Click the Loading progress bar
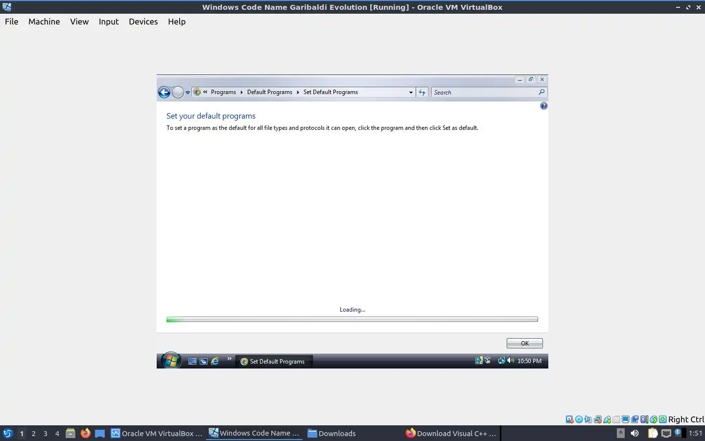This screenshot has height=441, width=705. point(352,319)
